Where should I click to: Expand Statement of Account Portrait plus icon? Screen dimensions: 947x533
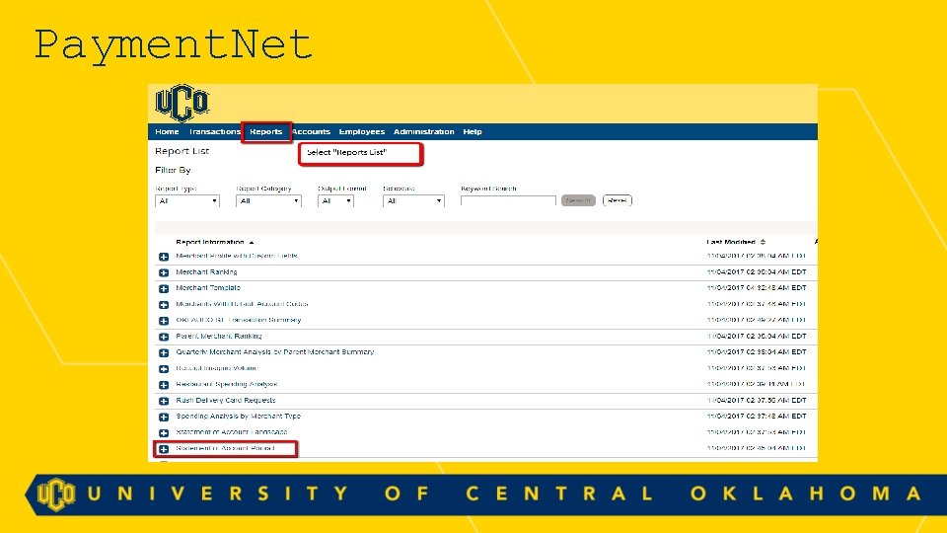164,450
